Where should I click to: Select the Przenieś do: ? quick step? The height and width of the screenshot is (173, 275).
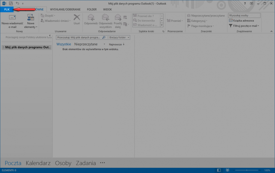click(146, 16)
